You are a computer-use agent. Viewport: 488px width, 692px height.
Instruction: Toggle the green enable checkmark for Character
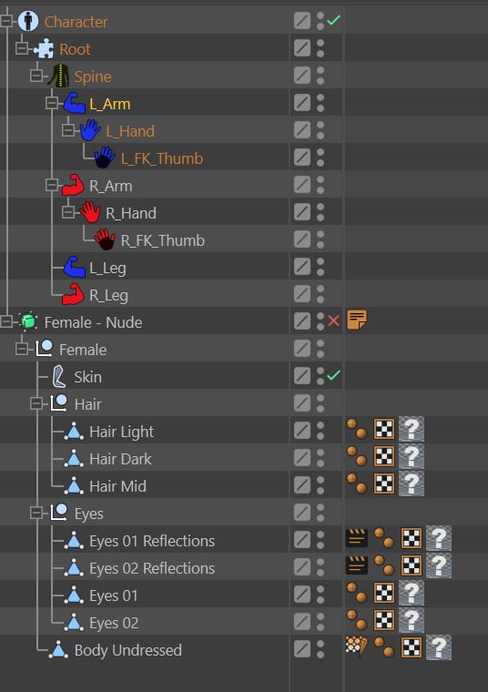(334, 20)
